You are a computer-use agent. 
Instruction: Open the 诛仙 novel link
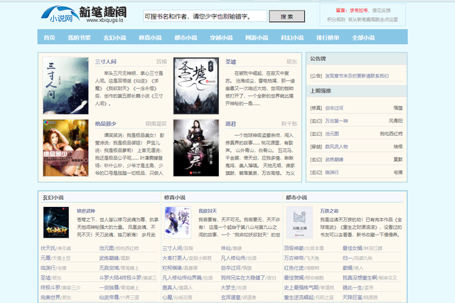click(x=225, y=248)
